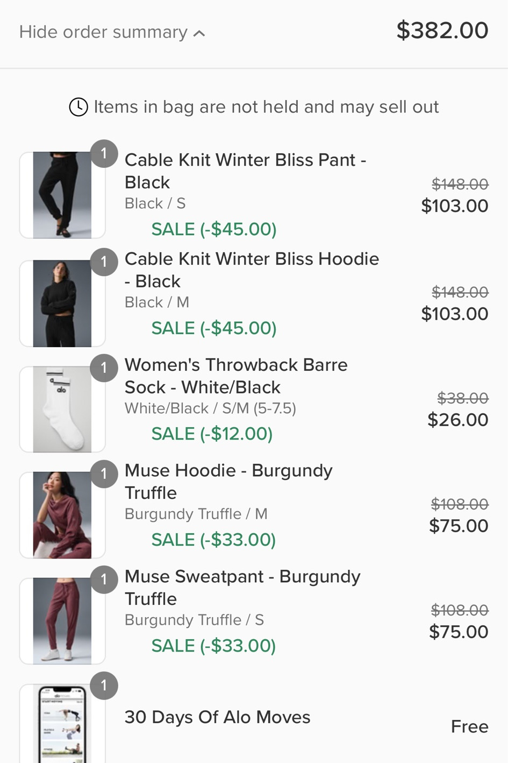Click the quantity badge on the Cable Knit Hoodie
The image size is (508, 763).
pos(104,262)
